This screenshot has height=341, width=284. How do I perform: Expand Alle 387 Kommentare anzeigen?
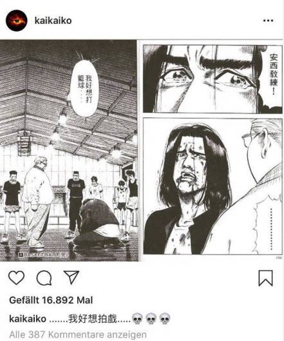coord(78,335)
